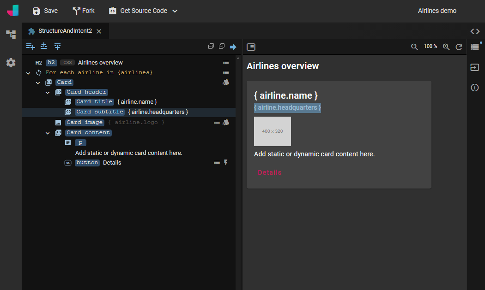Fork this project
Viewport: 485px width, 290px height.
(x=84, y=11)
